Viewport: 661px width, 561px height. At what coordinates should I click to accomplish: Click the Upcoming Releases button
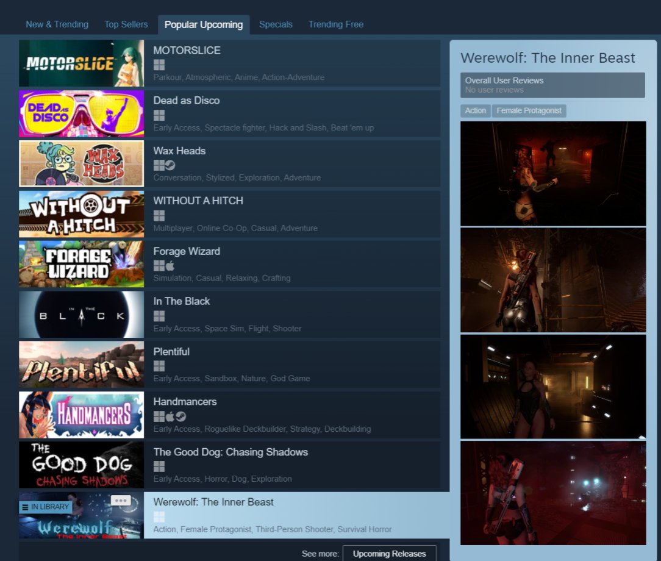[389, 554]
